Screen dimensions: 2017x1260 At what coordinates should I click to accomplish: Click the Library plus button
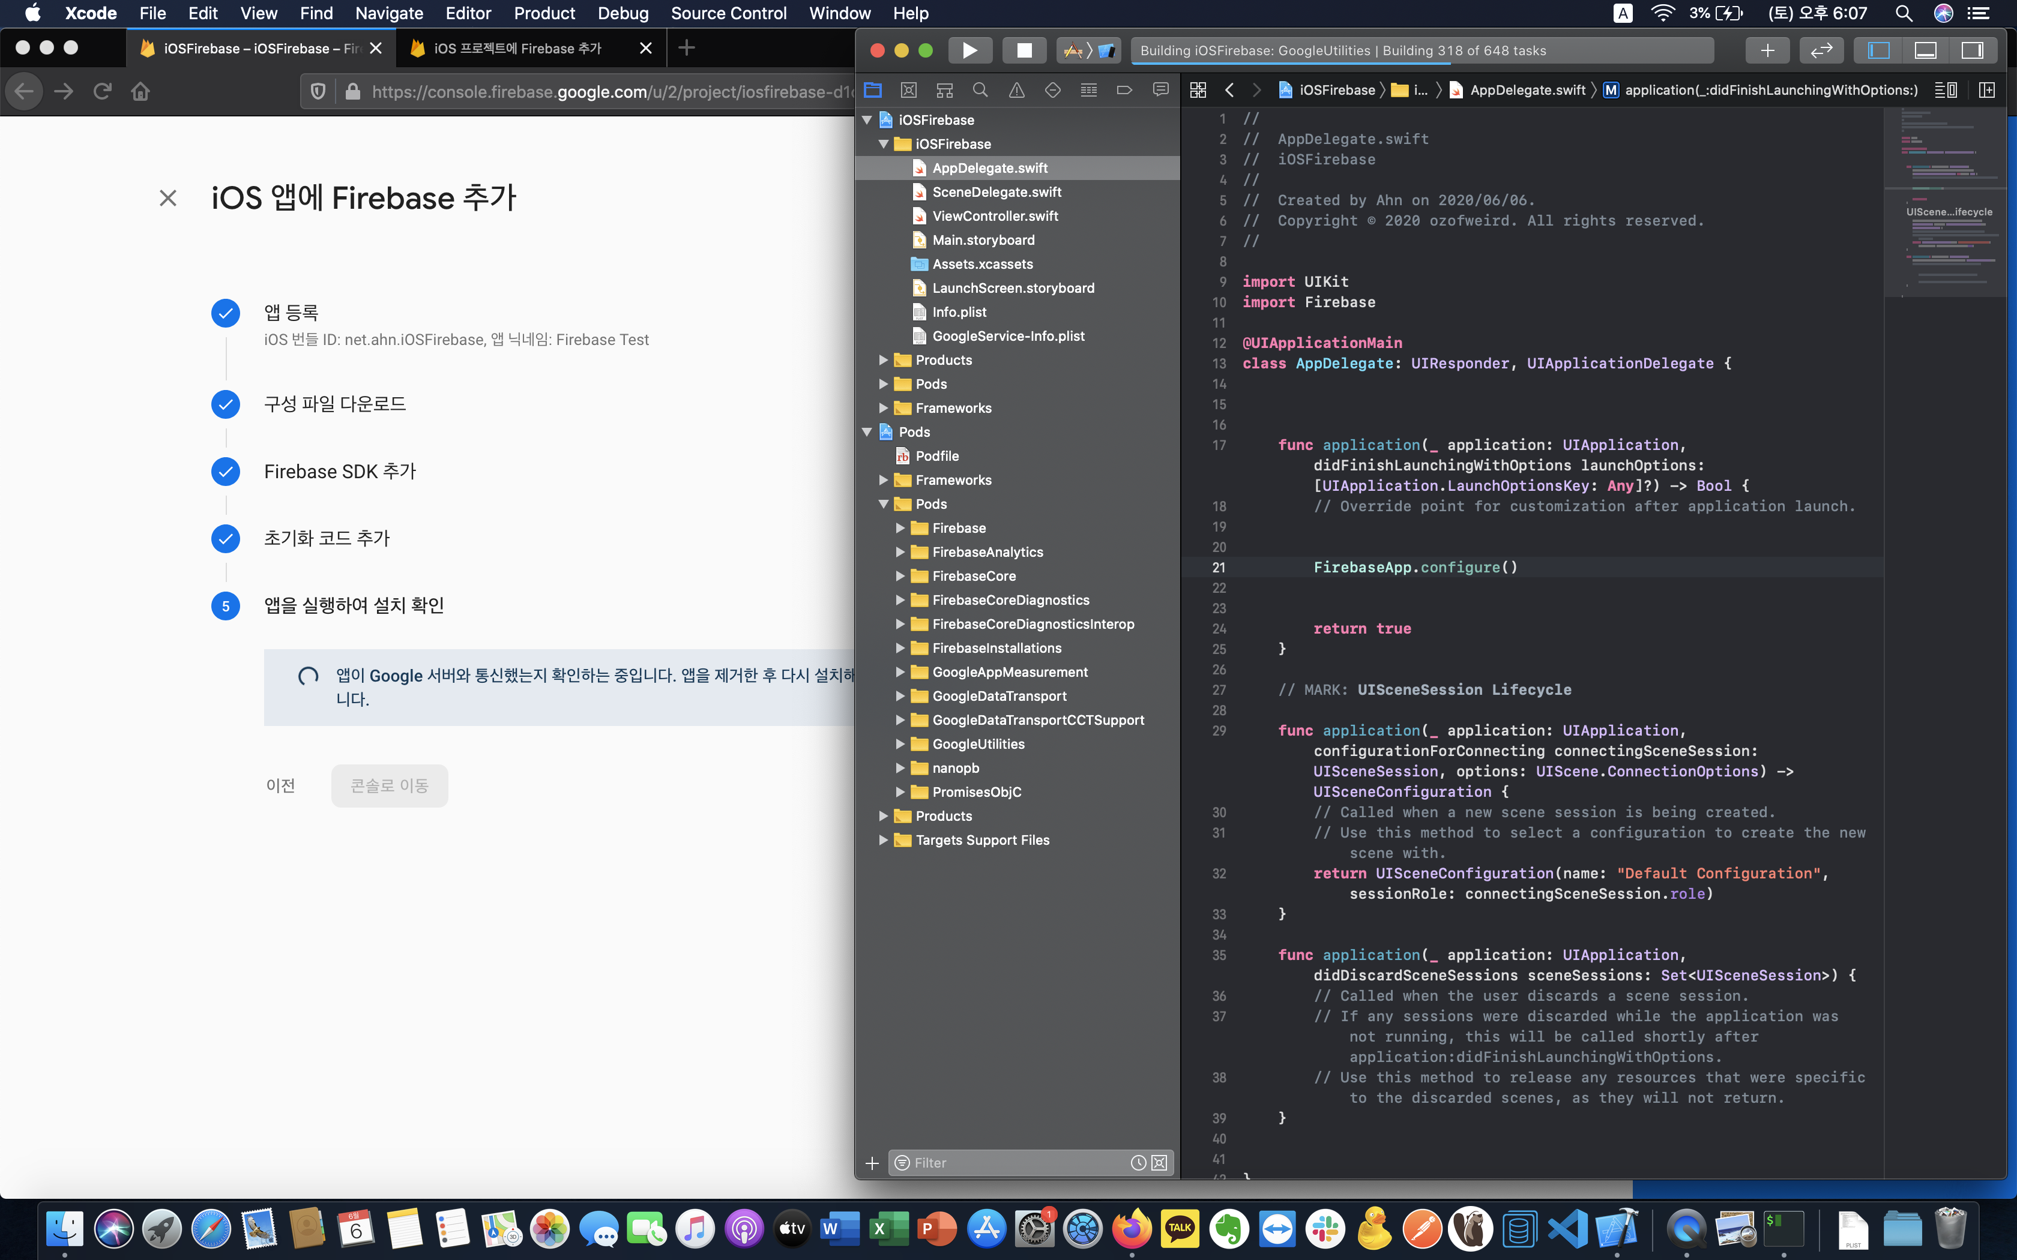[1767, 50]
